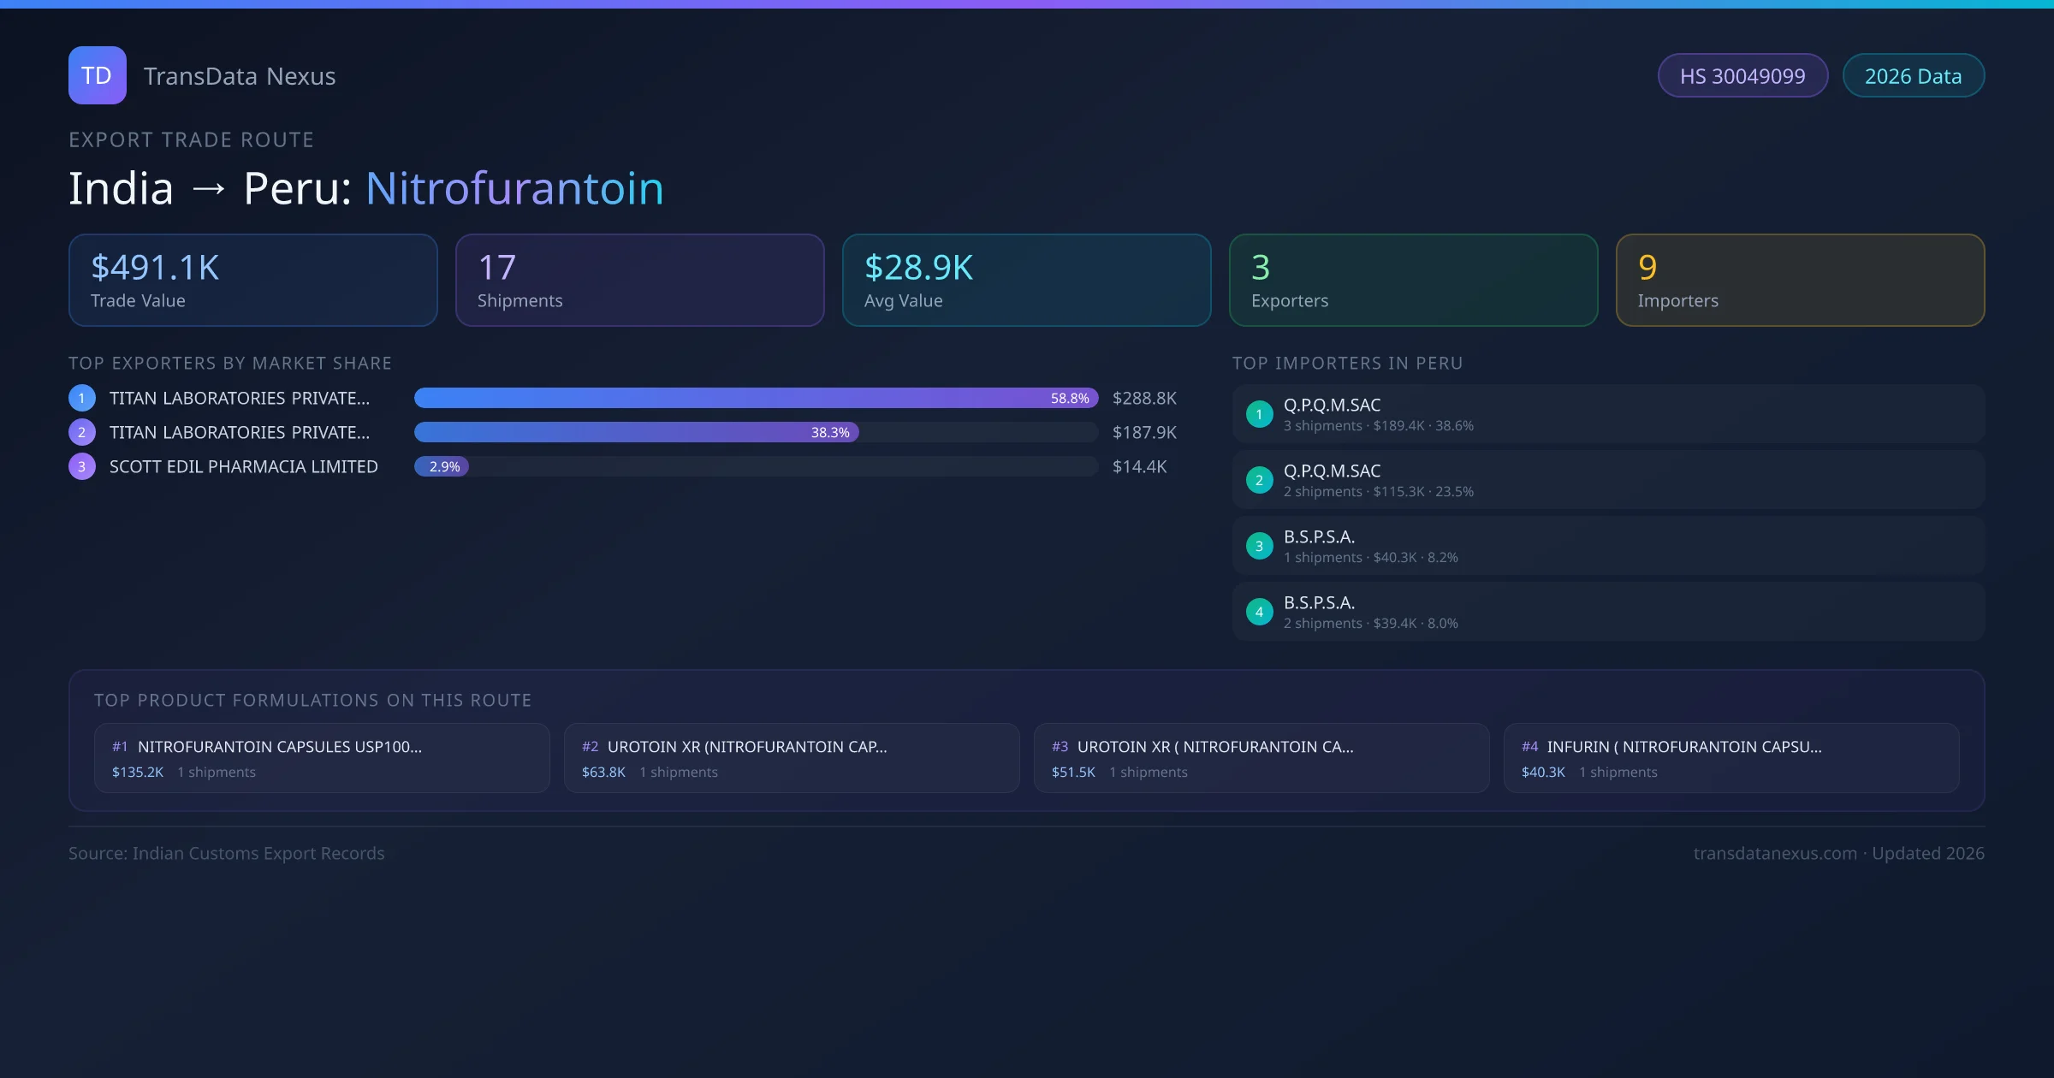Visit transdatanexus.com footer link
Screen dimensions: 2054x1078
tap(1775, 853)
